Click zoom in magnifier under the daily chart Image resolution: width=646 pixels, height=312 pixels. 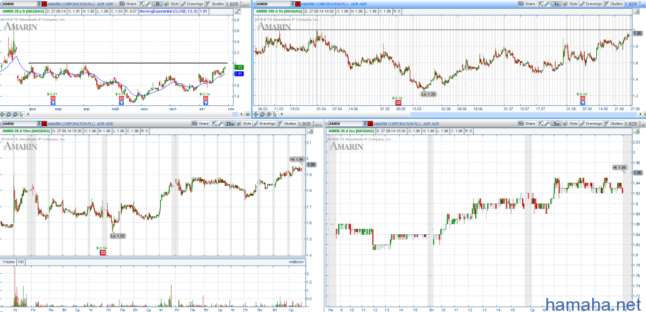(9, 115)
